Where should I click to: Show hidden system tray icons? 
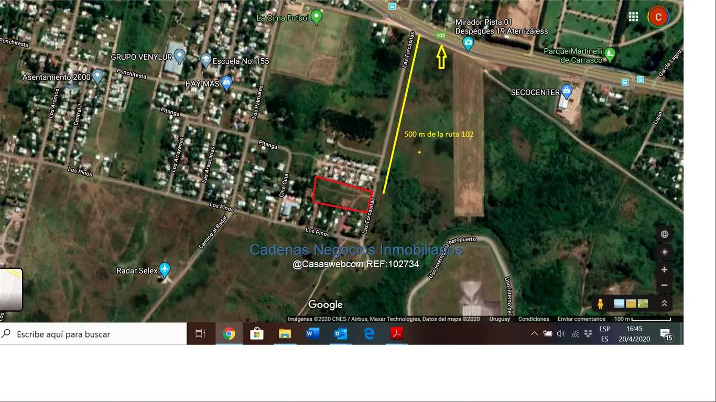(x=534, y=334)
